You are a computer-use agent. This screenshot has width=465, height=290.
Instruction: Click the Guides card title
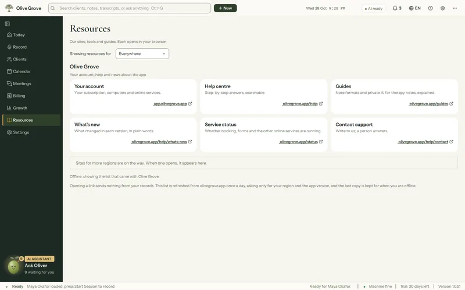(344, 86)
